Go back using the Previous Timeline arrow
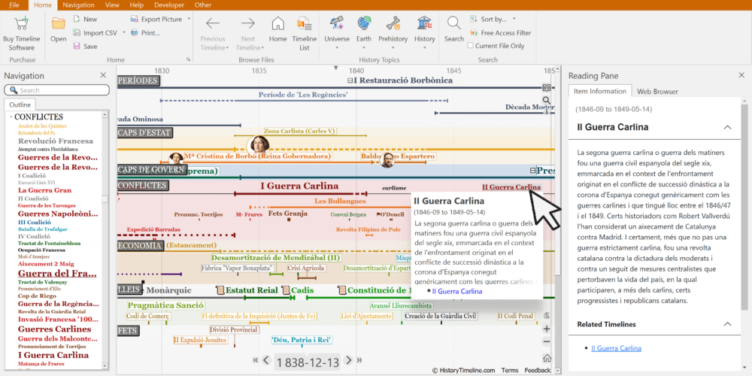Image resolution: width=752 pixels, height=376 pixels. pyautogui.click(x=213, y=23)
